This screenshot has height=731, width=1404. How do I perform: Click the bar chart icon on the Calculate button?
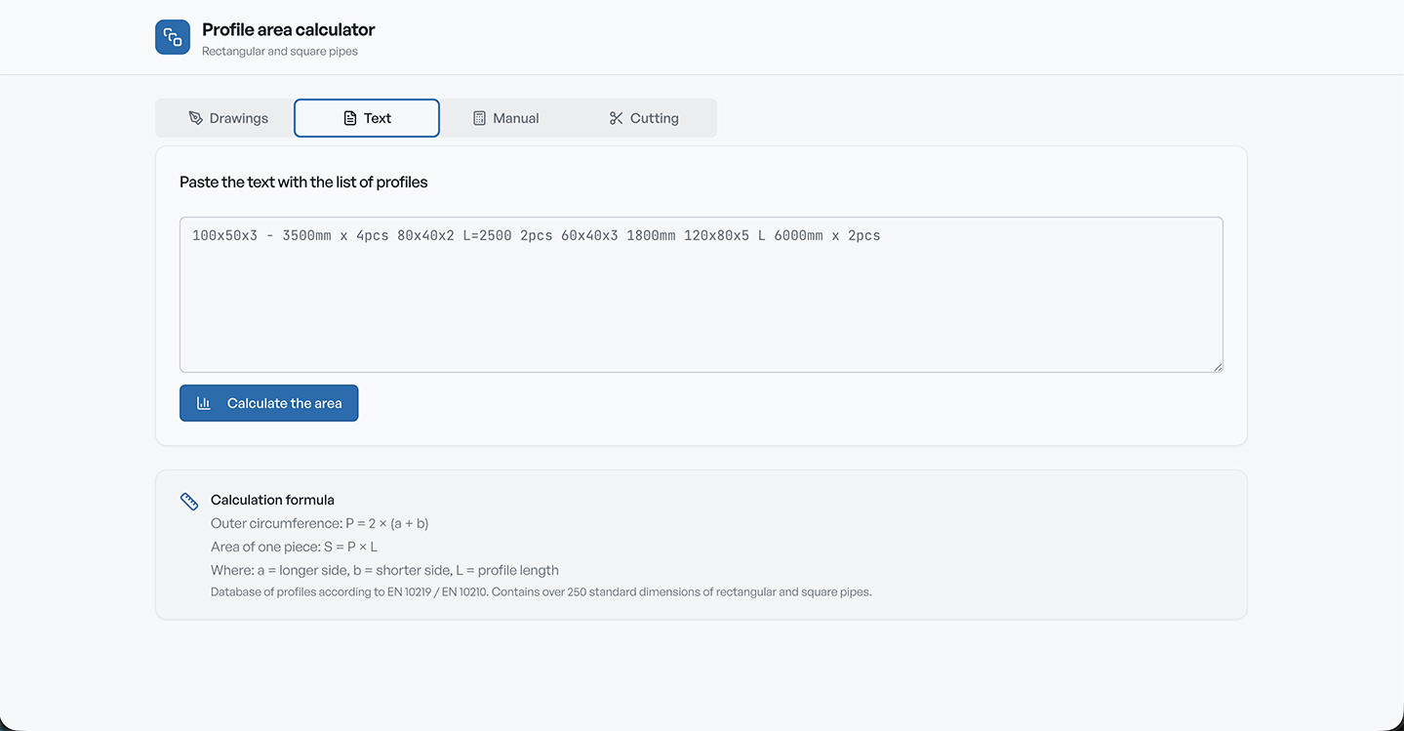pyautogui.click(x=204, y=403)
